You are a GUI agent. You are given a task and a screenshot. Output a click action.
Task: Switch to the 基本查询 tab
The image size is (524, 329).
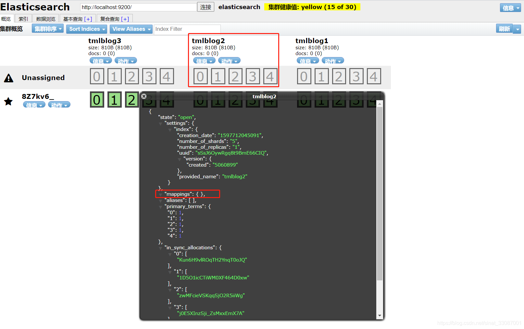point(73,19)
